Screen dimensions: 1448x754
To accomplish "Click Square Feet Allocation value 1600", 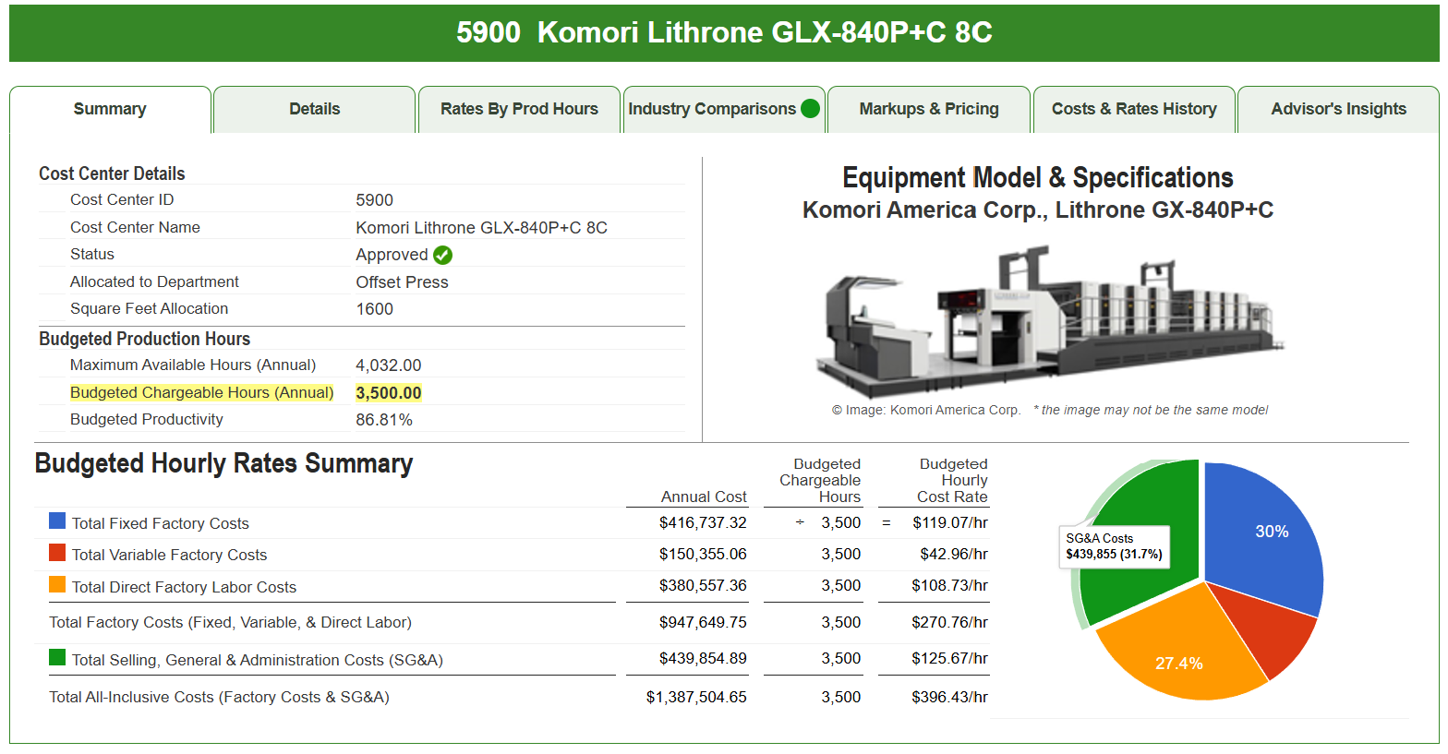I will [375, 309].
